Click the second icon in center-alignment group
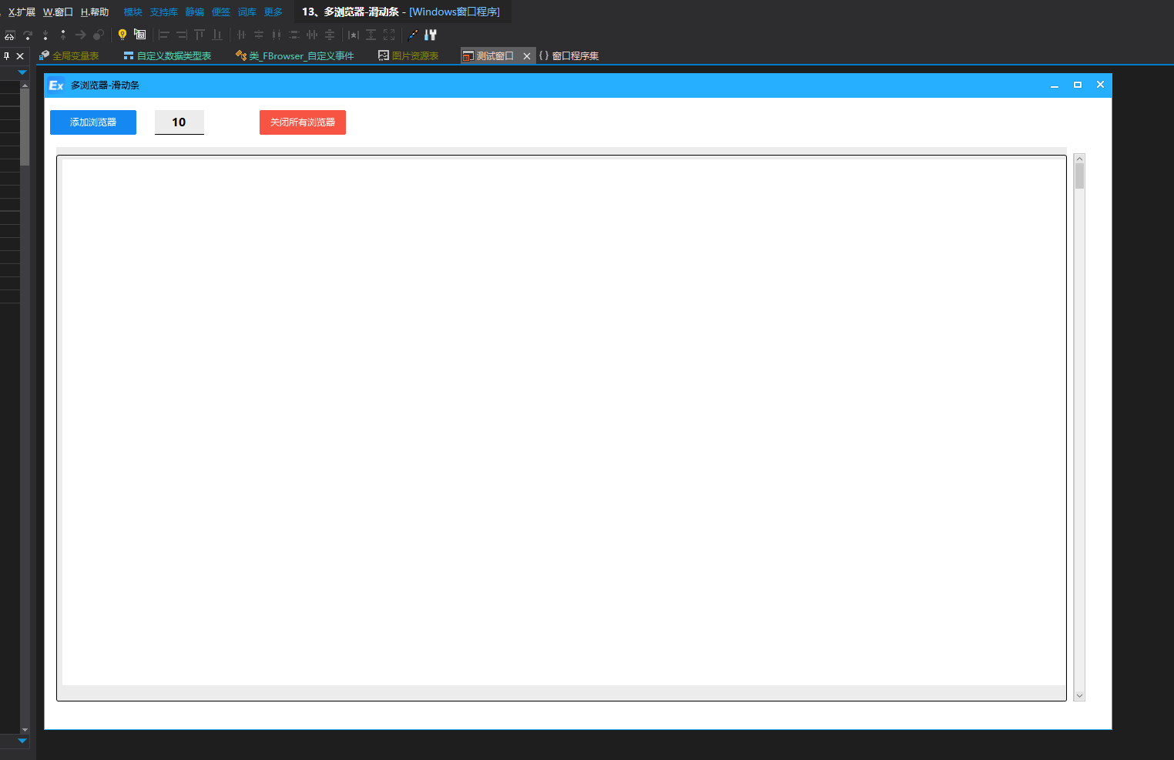Image resolution: width=1174 pixels, height=760 pixels. point(259,35)
